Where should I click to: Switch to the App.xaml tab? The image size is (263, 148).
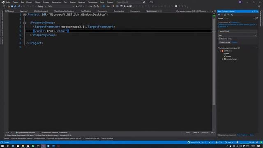point(24,11)
